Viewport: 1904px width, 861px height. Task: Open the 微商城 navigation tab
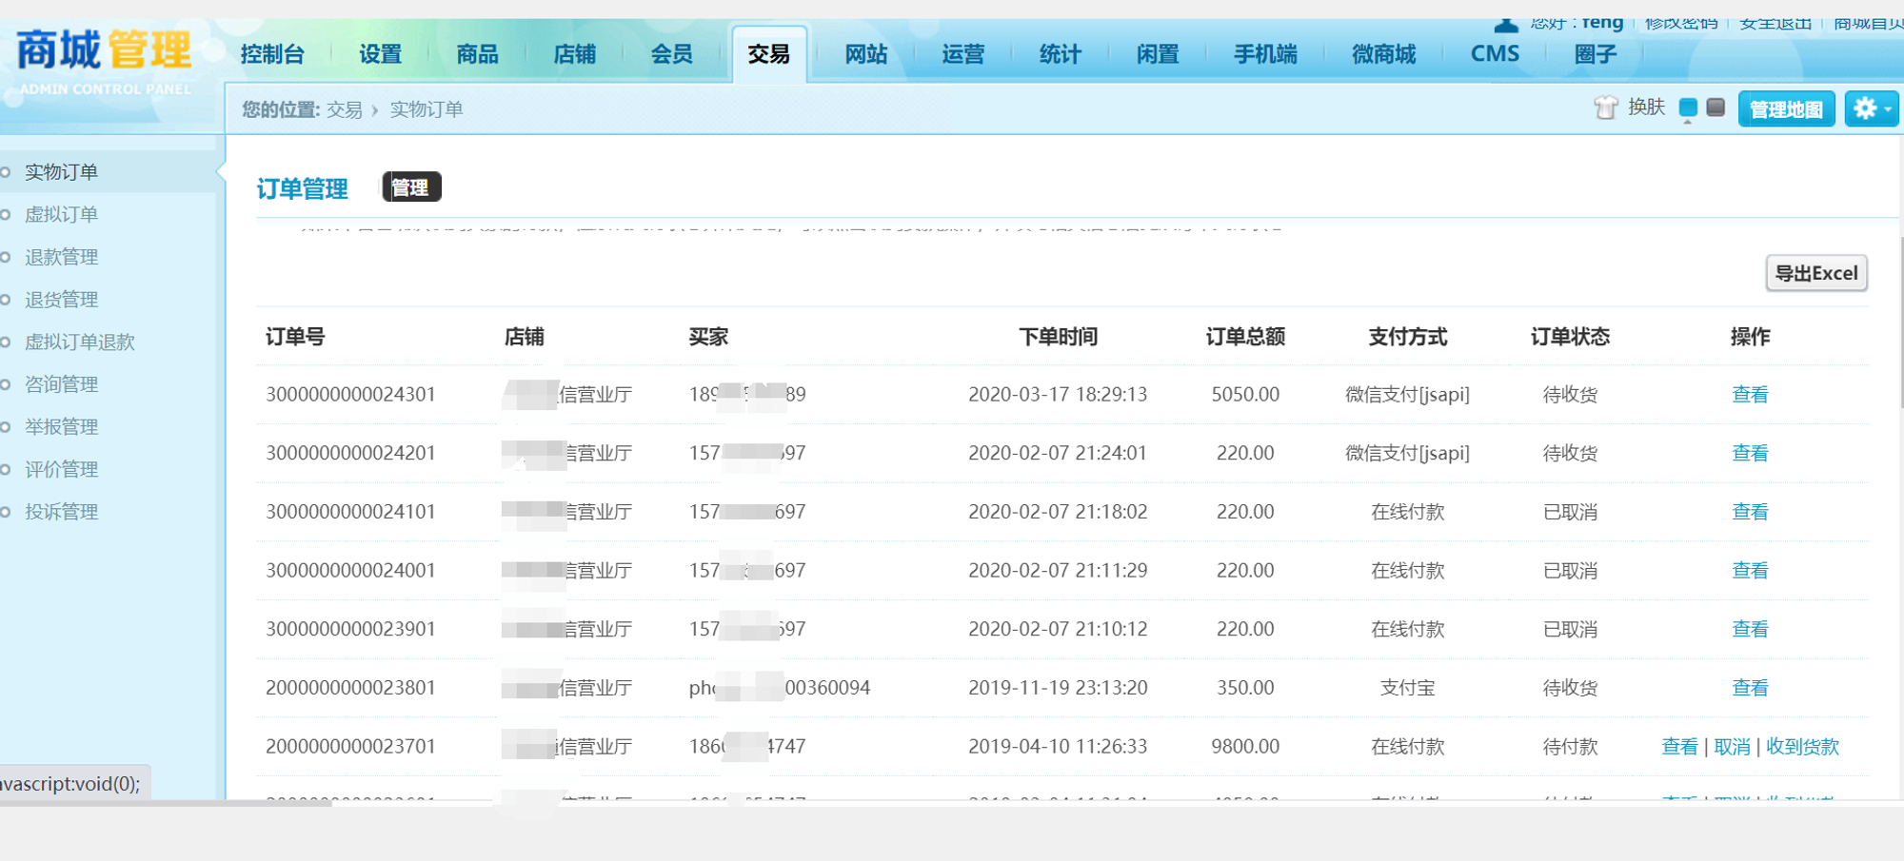click(x=1383, y=54)
